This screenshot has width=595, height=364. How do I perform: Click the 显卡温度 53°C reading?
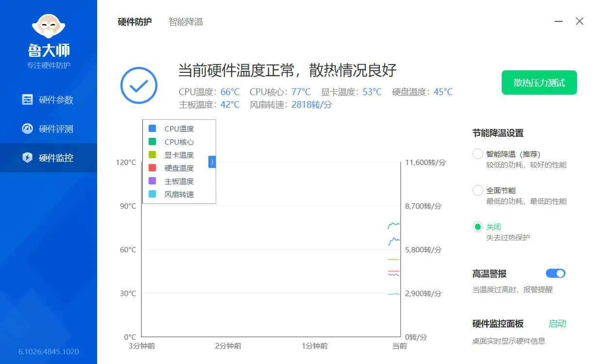pyautogui.click(x=352, y=92)
